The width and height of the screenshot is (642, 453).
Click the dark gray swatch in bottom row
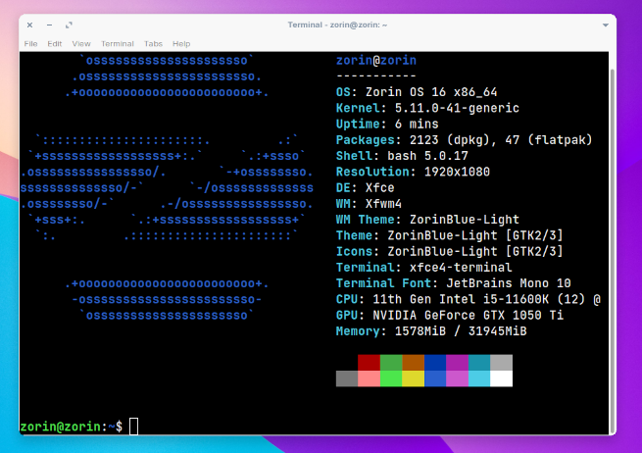346,378
